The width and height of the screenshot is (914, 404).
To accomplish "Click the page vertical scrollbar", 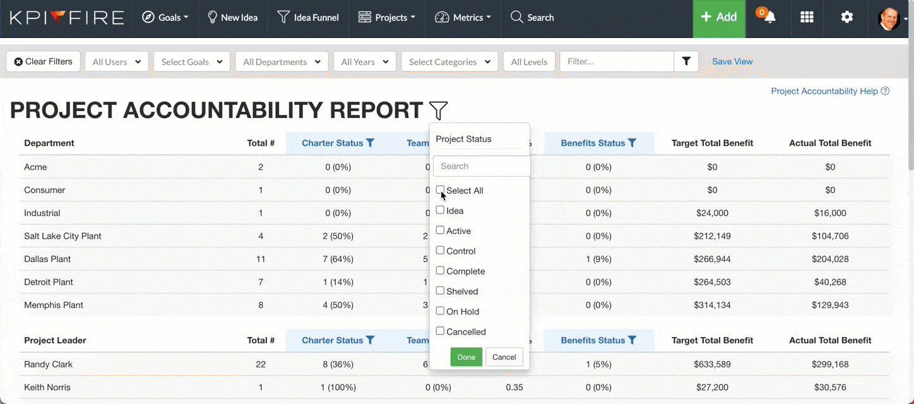I will click(911, 85).
